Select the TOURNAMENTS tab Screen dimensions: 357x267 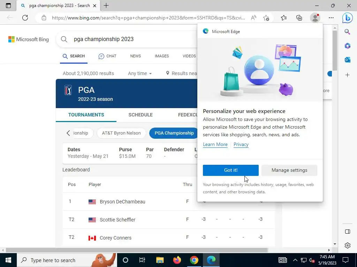86,115
